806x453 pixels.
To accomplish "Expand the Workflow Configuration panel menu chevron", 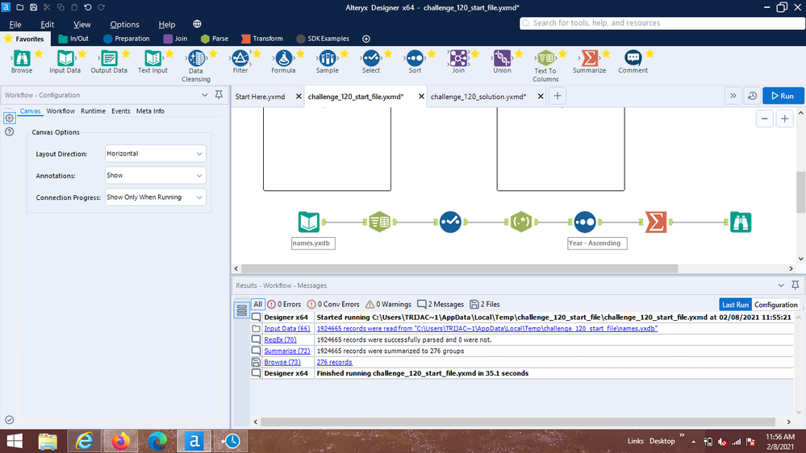I will click(x=205, y=95).
